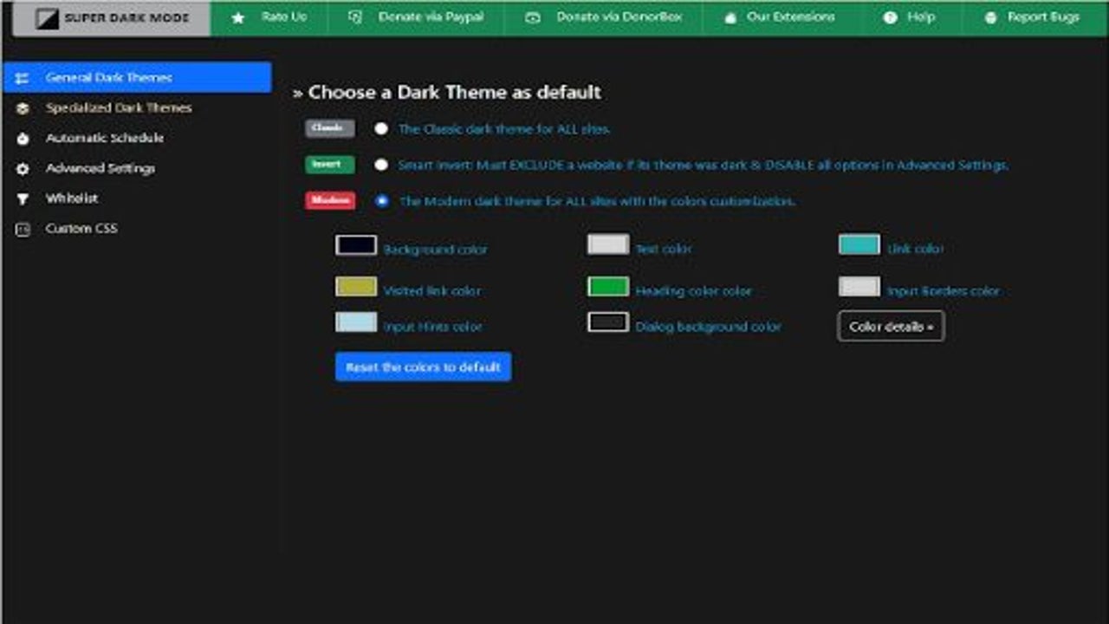
Task: Click the star icon beside Rate Us
Action: pos(238,17)
